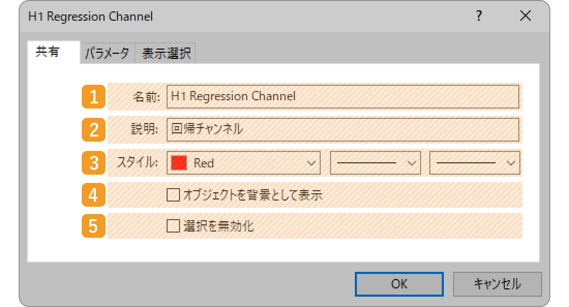Image resolution: width=569 pixels, height=307 pixels.
Task: Click the キャンセル button
Action: point(497,284)
